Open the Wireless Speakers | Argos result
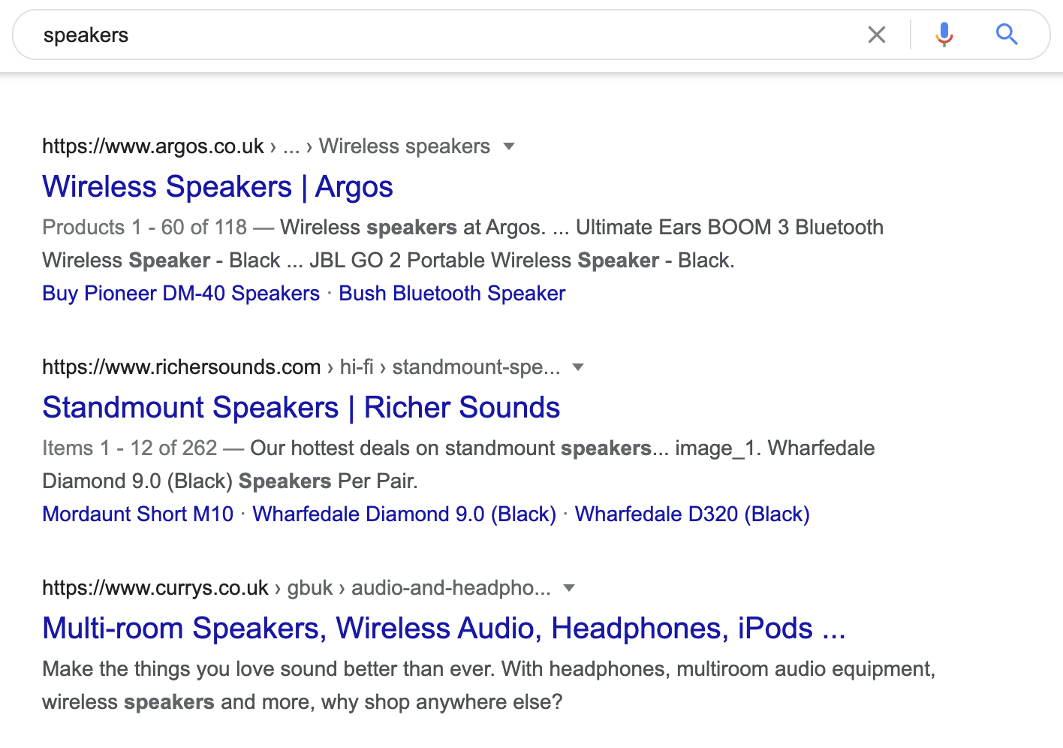 coord(218,187)
